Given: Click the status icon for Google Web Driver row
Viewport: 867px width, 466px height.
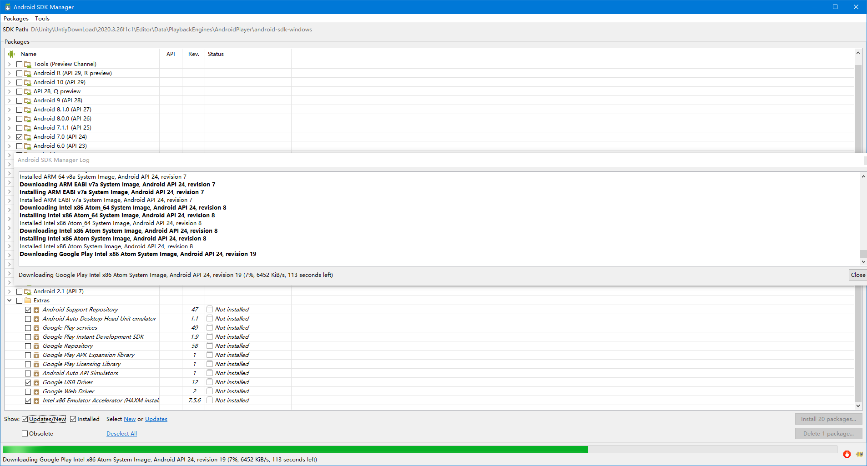Looking at the screenshot, I should [210, 391].
